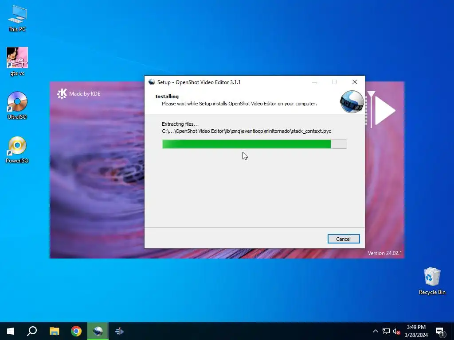This screenshot has width=454, height=340.
Task: Open taskbar Search
Action: pyautogui.click(x=32, y=331)
